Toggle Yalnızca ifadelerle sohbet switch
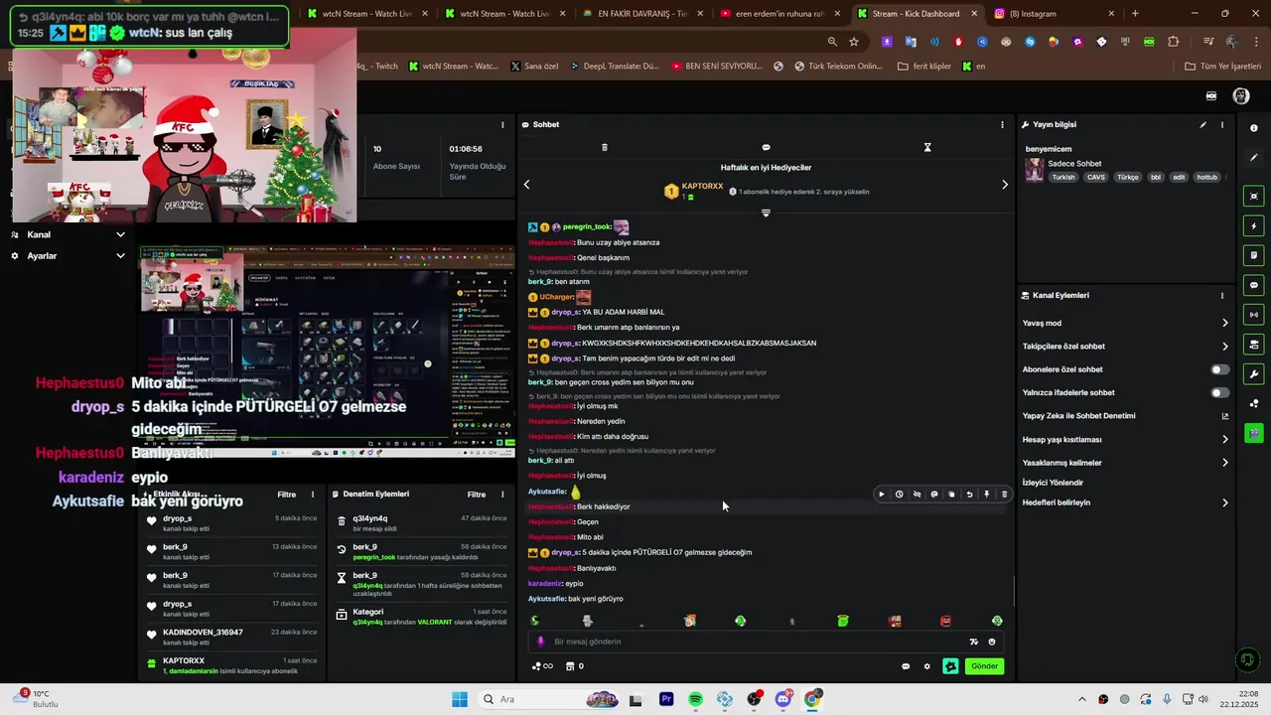The height and width of the screenshot is (715, 1271). pyautogui.click(x=1220, y=392)
